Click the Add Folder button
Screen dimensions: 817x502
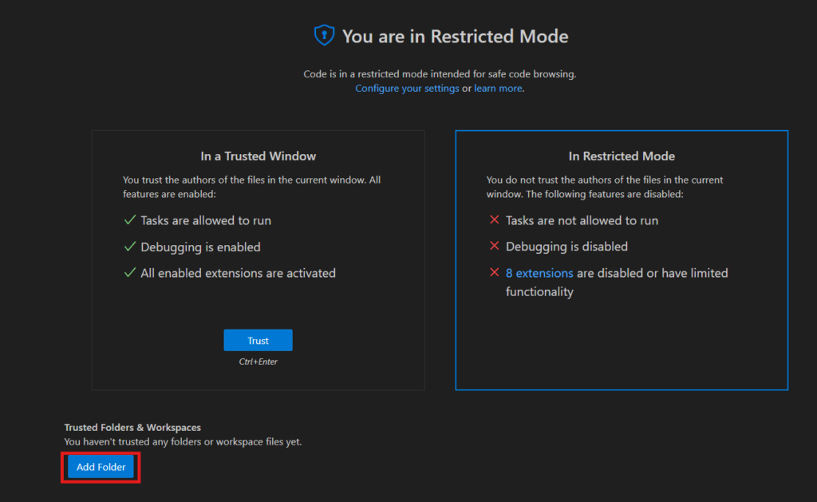100,467
